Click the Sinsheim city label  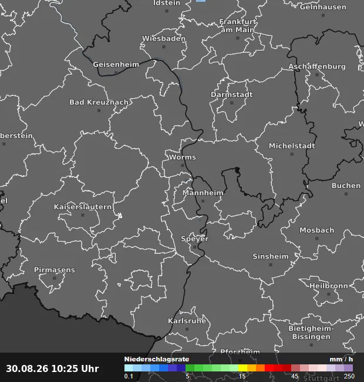(x=271, y=257)
